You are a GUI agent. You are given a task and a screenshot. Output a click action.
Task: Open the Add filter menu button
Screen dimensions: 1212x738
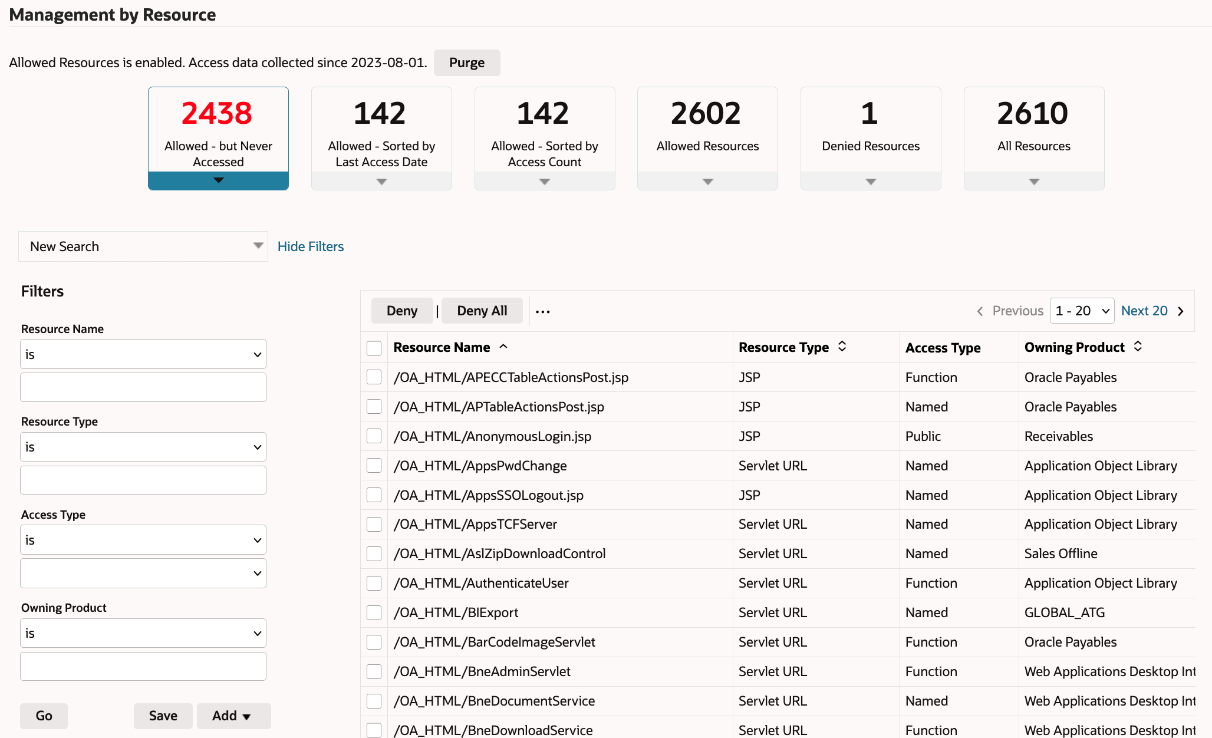point(233,716)
